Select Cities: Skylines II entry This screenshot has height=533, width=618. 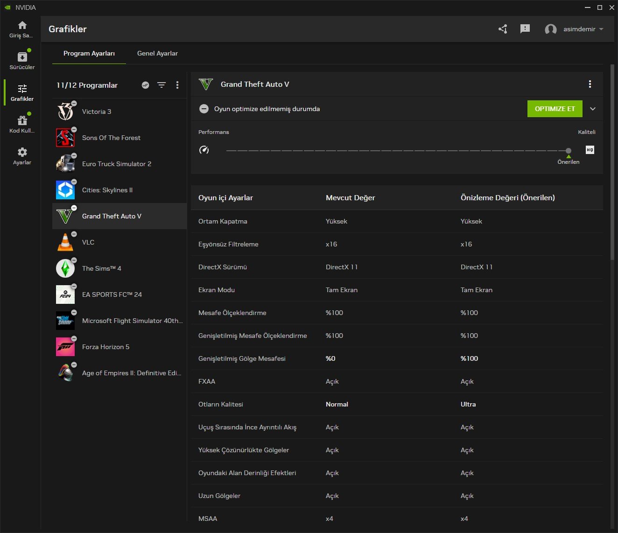click(119, 190)
